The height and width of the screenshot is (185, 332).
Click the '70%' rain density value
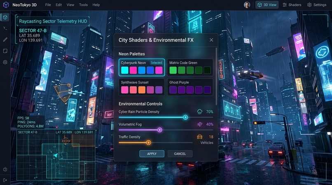(x=210, y=112)
